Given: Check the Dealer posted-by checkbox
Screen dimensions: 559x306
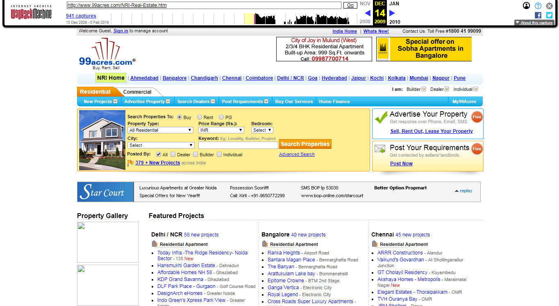Looking at the screenshot, I should (x=173, y=155).
